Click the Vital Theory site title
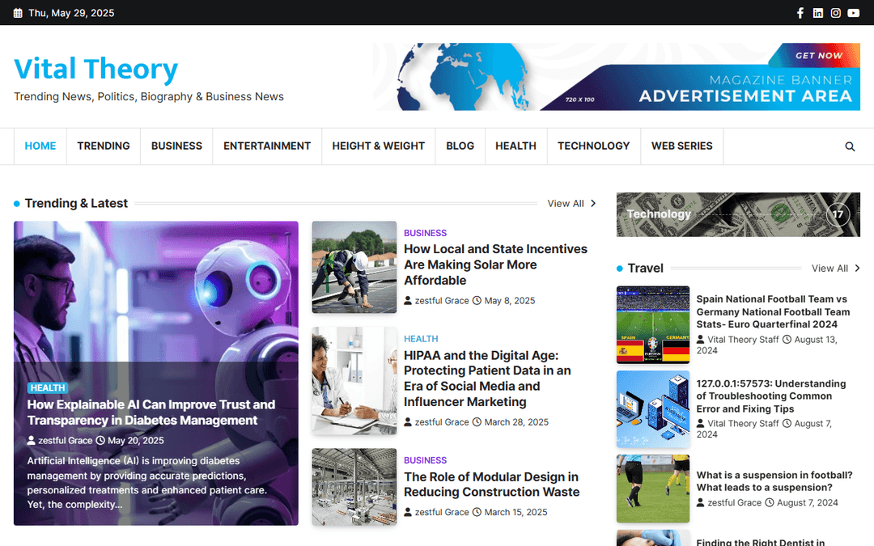 coord(95,69)
